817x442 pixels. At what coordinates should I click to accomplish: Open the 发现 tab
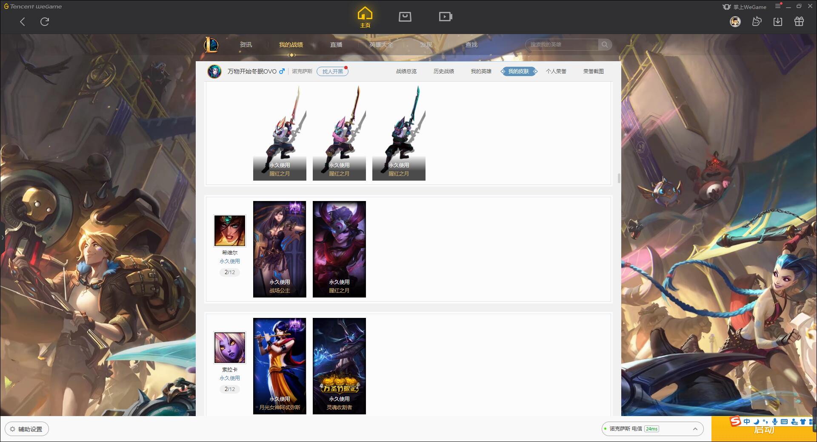[x=426, y=45]
